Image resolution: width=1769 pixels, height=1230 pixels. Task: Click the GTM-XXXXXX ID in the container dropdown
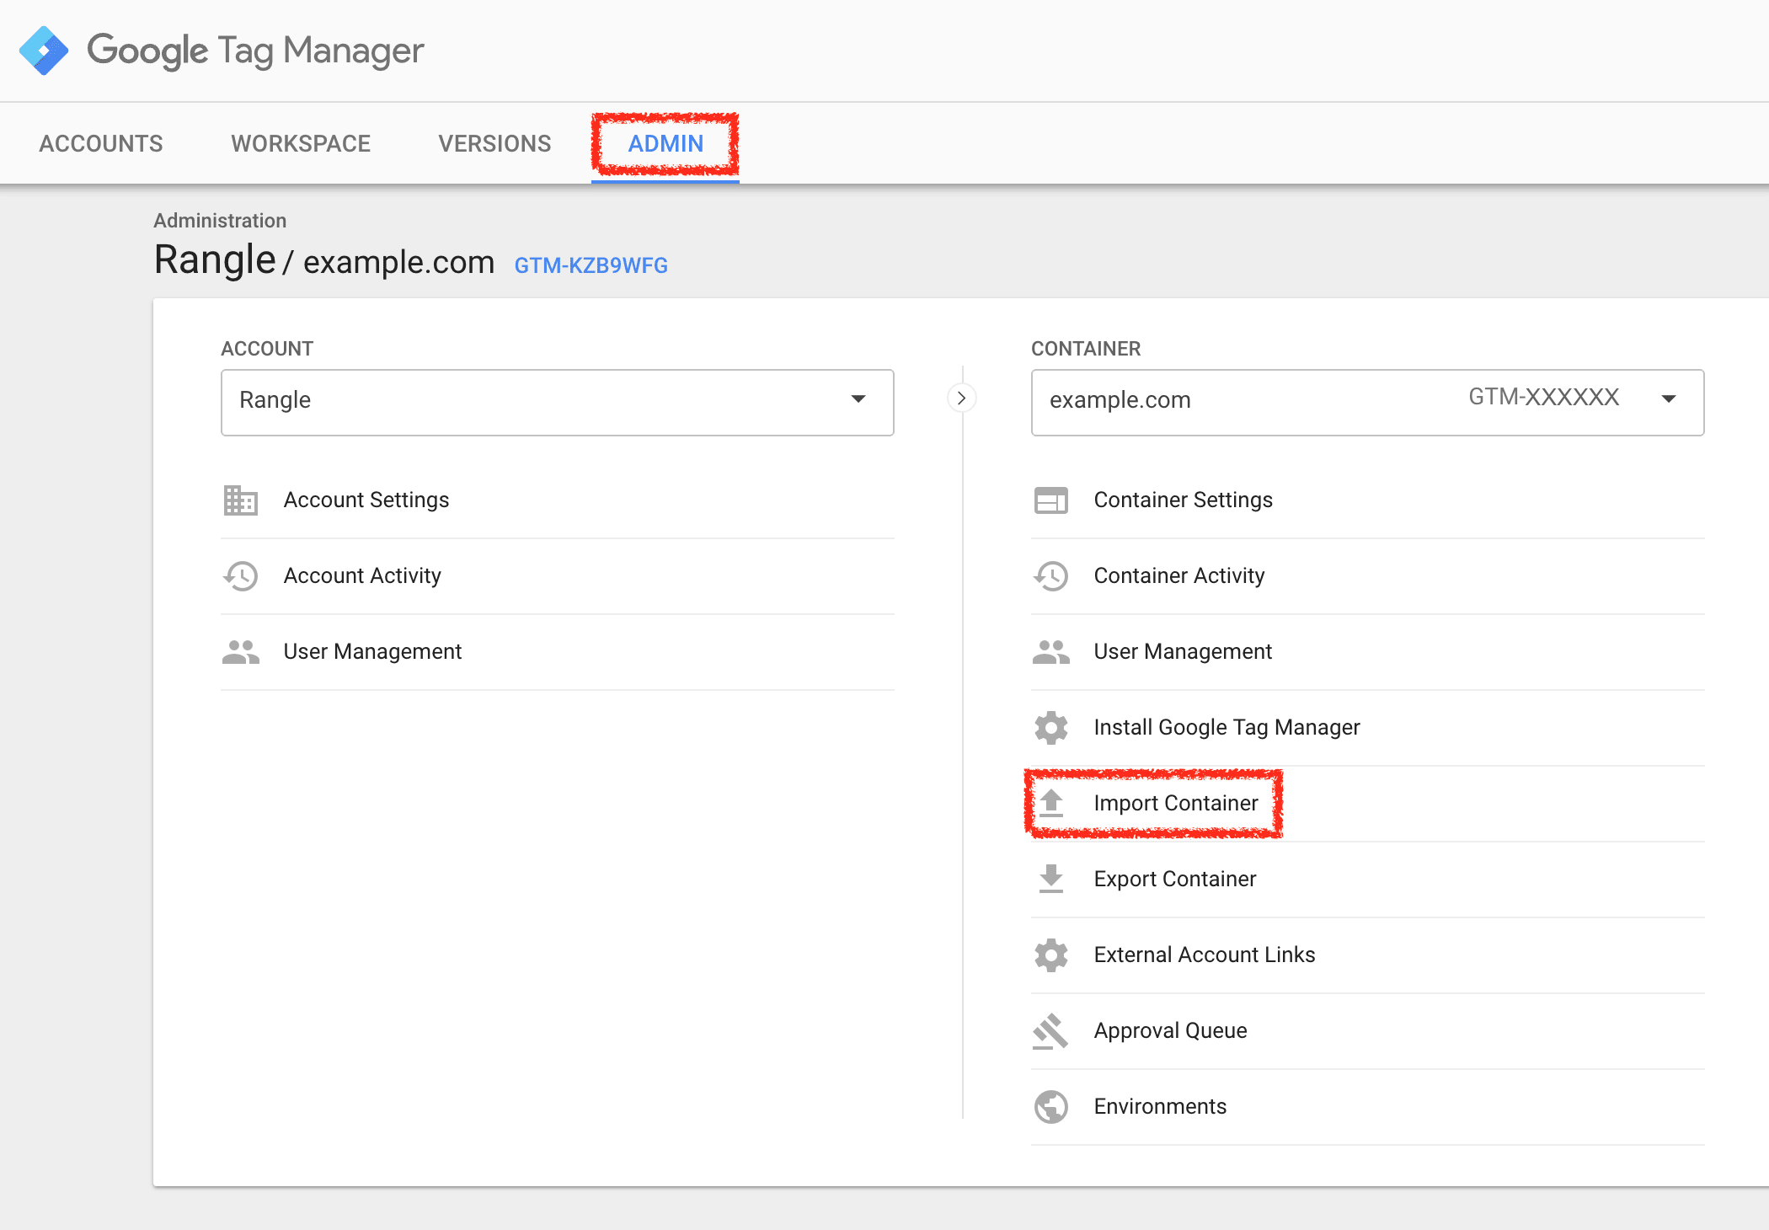coord(1544,397)
